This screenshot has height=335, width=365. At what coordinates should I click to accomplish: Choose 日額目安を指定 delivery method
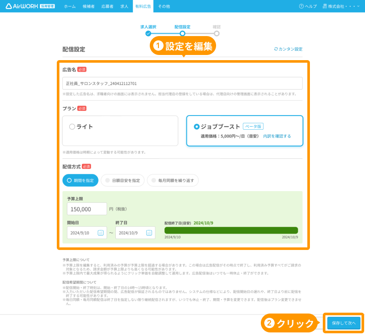pyautogui.click(x=123, y=180)
